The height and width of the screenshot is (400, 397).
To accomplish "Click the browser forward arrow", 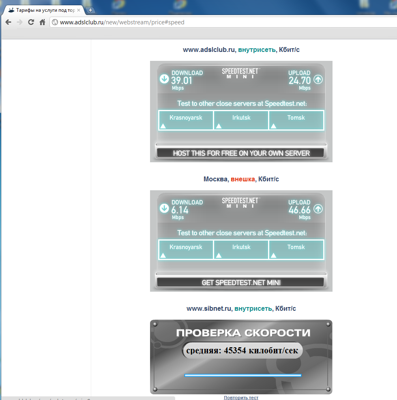I will pyautogui.click(x=19, y=22).
